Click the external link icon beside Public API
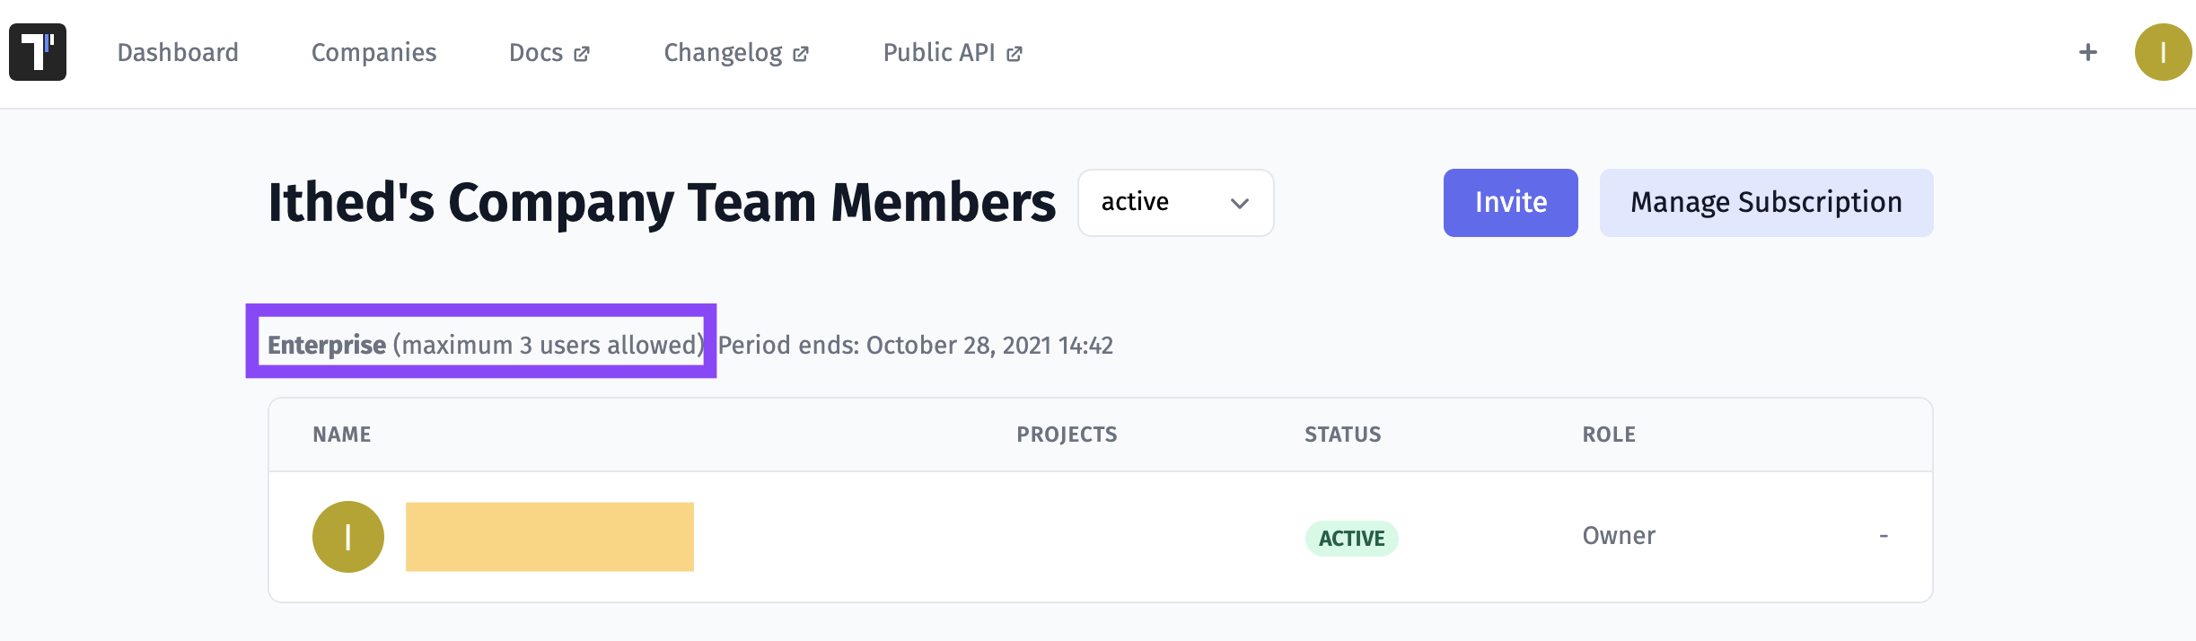The width and height of the screenshot is (2196, 641). 1015,54
